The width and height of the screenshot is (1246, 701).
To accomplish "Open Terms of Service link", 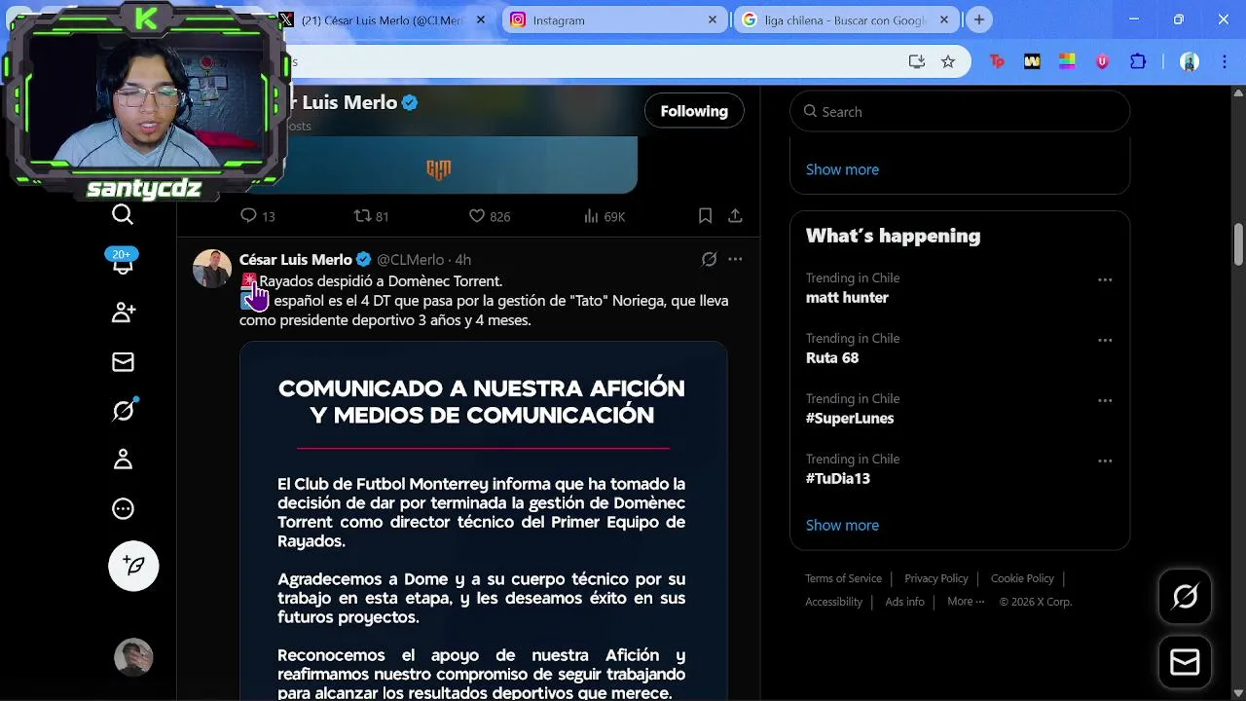I will [843, 578].
